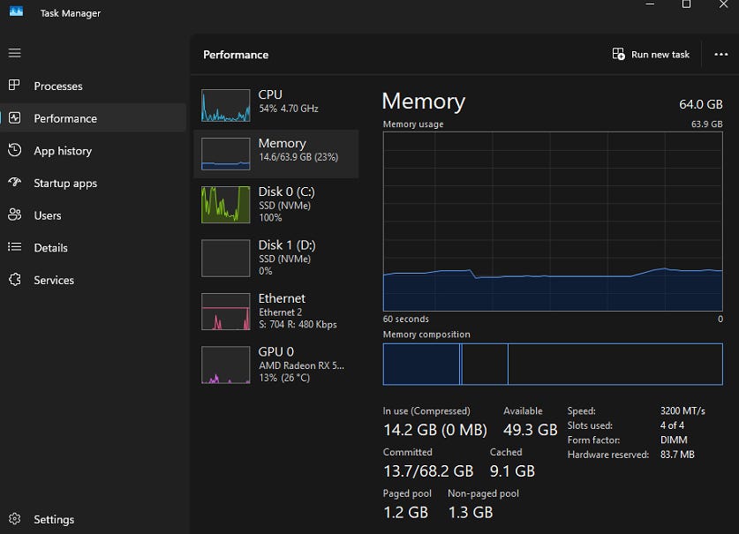Click the large Memory usage graph
Viewport: 739px width, 534px height.
[553, 221]
